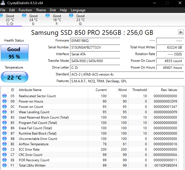Click status orb of Runtime Bad Block

[x=4, y=133]
